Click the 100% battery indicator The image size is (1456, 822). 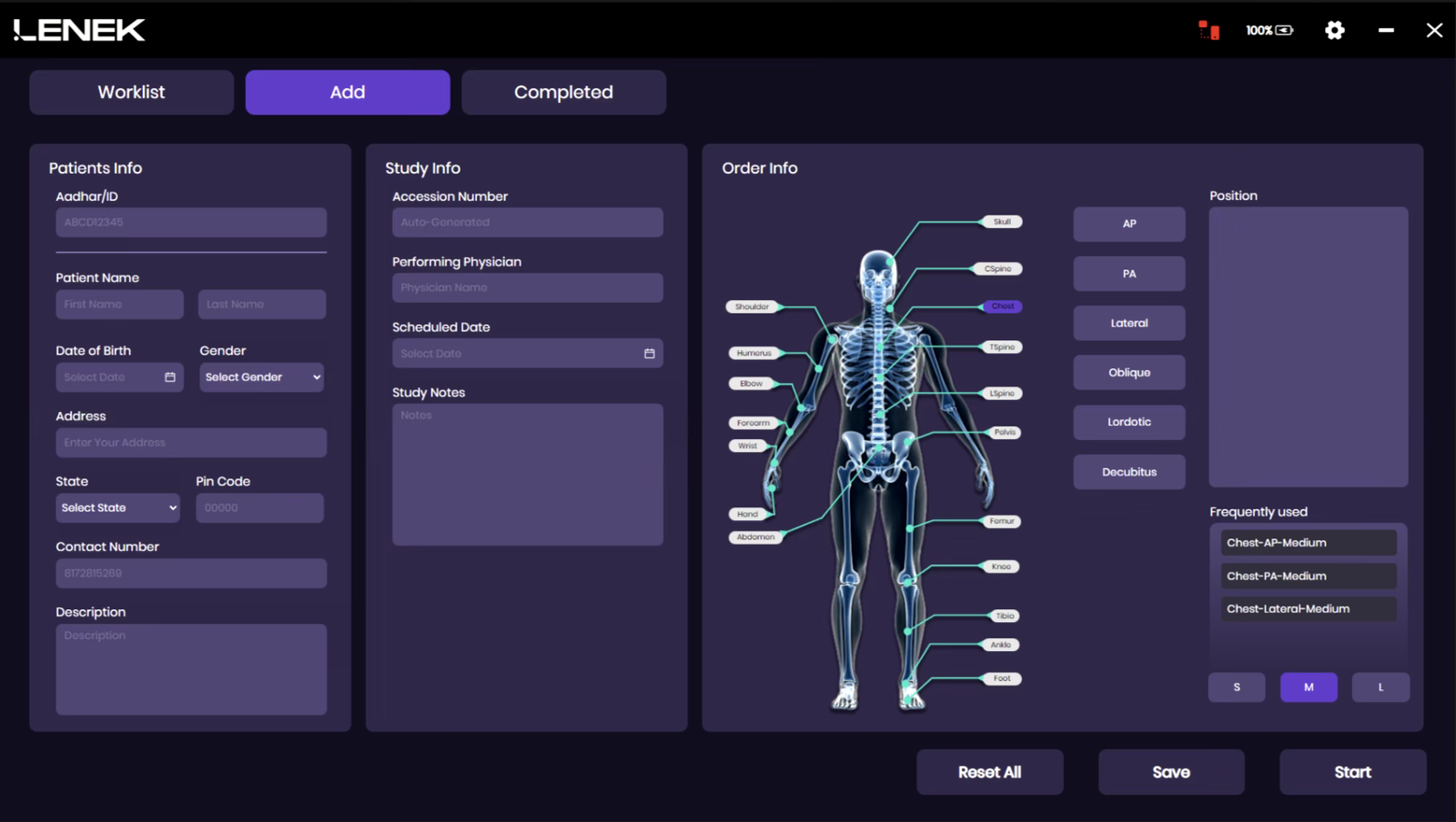1269,30
